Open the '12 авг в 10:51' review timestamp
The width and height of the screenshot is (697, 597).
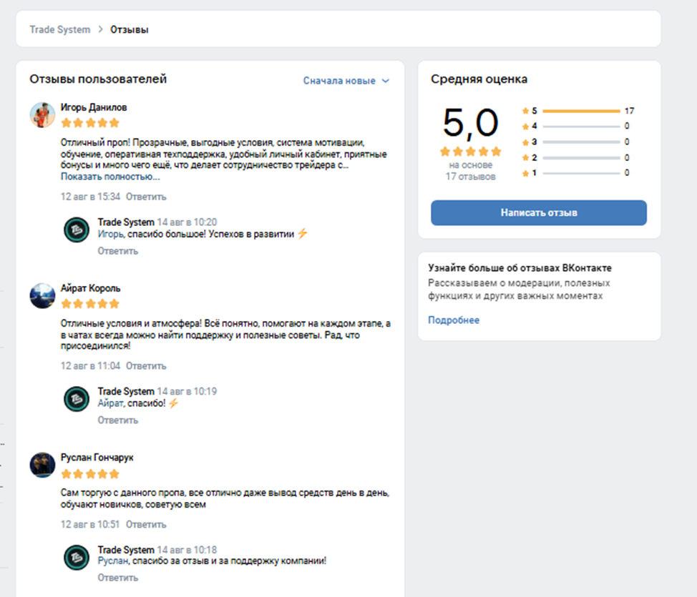(x=90, y=525)
